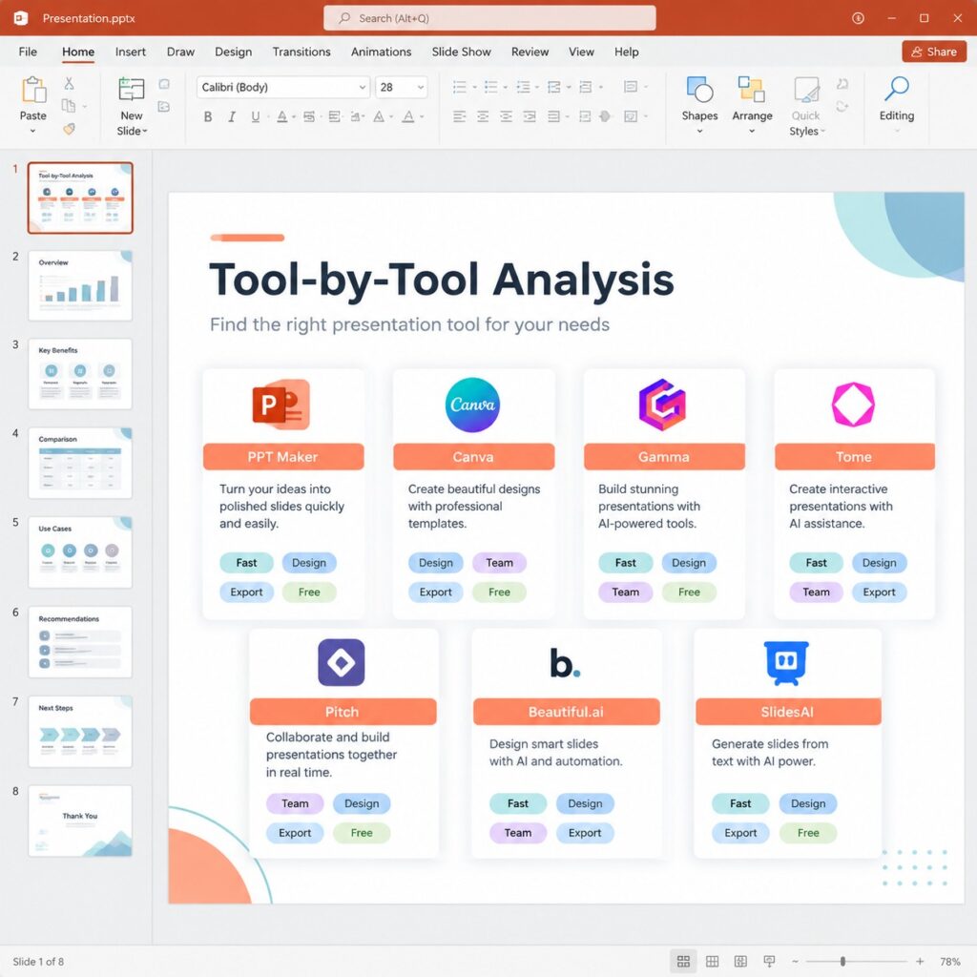Toggle Underline formatting
This screenshot has height=977, width=977.
pyautogui.click(x=255, y=116)
